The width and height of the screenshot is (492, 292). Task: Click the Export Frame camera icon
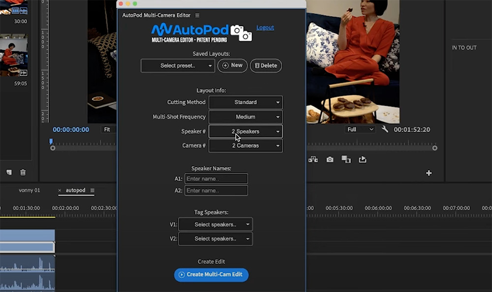330,160
